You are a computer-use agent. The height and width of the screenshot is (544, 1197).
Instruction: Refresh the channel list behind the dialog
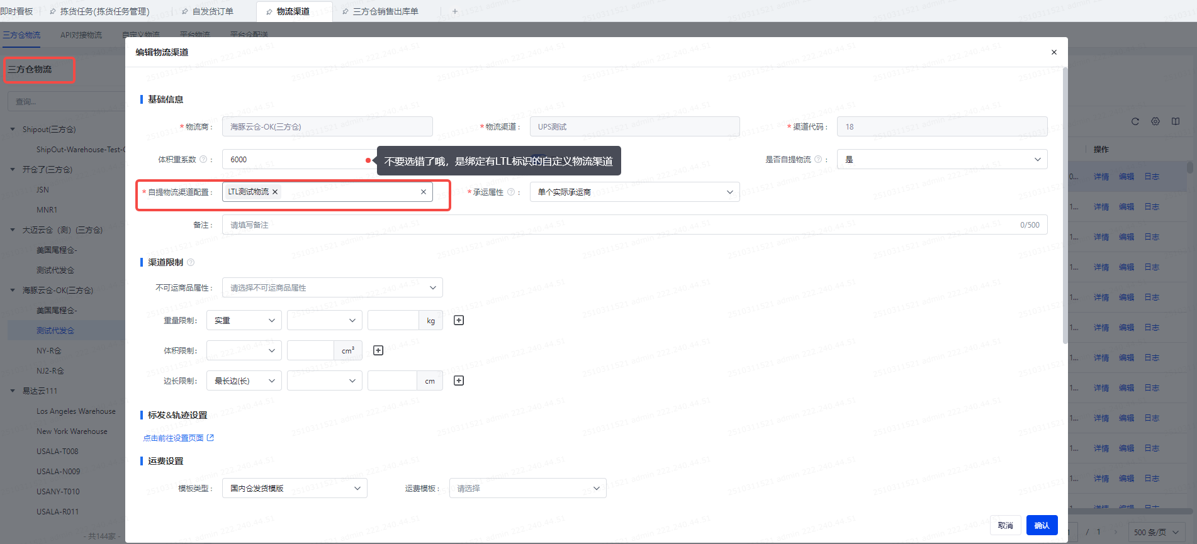pyautogui.click(x=1135, y=121)
